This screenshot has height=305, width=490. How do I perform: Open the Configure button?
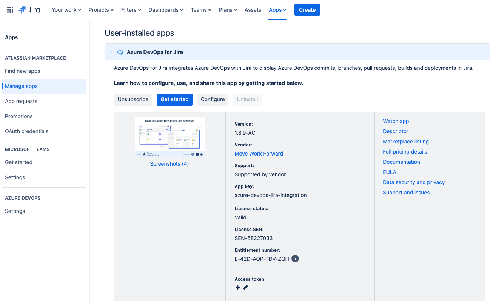213,99
